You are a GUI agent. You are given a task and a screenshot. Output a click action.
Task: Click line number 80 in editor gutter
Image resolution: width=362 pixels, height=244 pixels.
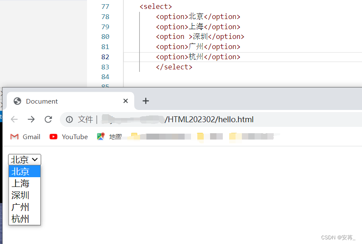point(105,36)
